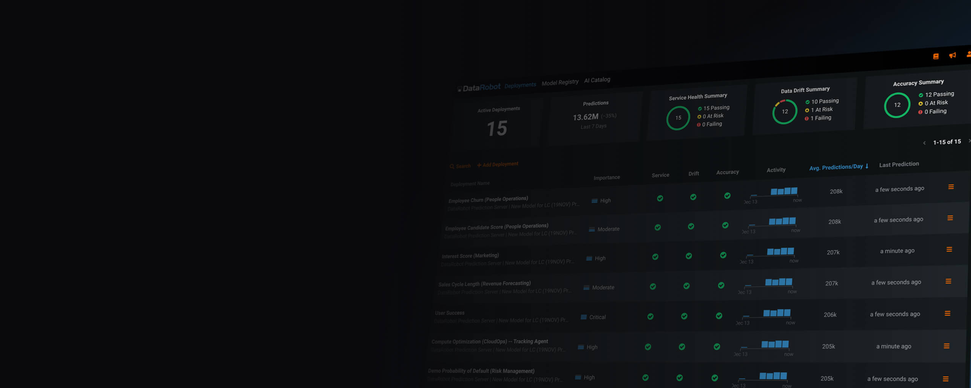Click 'a minute ago' in Interest Score row
This screenshot has width=971, height=388.
[x=897, y=251]
